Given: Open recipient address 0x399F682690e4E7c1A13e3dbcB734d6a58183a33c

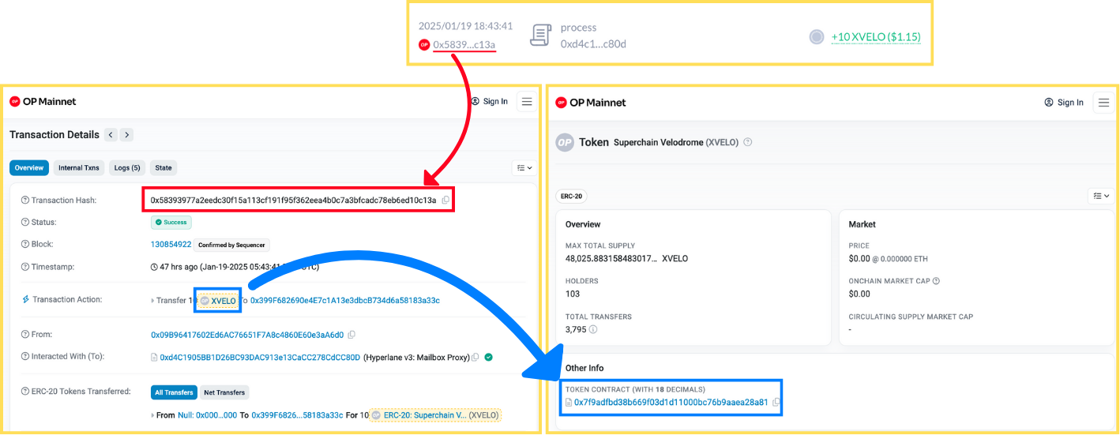Looking at the screenshot, I should point(345,301).
